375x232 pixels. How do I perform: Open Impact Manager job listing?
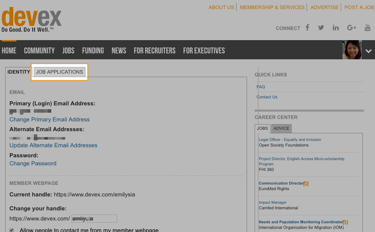coord(273,203)
